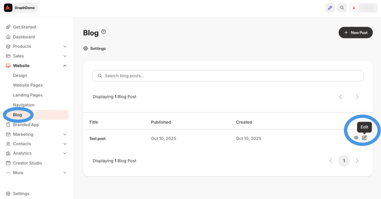This screenshot has width=381, height=199.
Task: Expand the Analytics menu chevron
Action: (65, 153)
